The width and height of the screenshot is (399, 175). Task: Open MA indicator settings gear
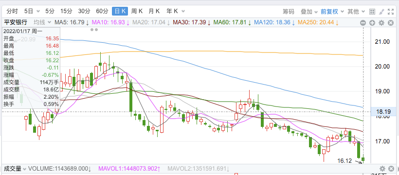point(381,23)
